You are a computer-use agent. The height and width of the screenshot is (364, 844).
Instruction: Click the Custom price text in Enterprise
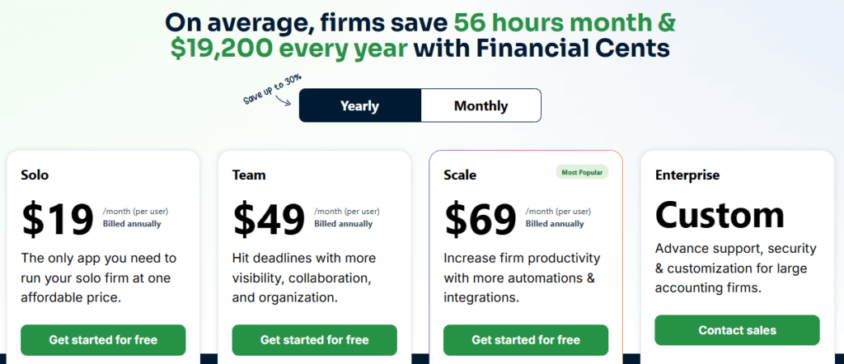[x=719, y=214]
